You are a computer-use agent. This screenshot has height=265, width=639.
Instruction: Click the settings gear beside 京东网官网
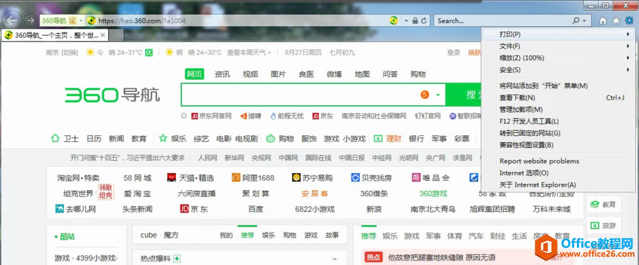[184, 116]
